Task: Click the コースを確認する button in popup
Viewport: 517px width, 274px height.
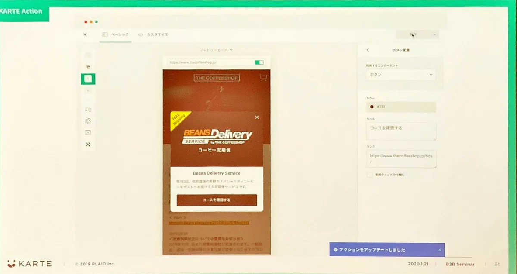Action: [x=217, y=200]
